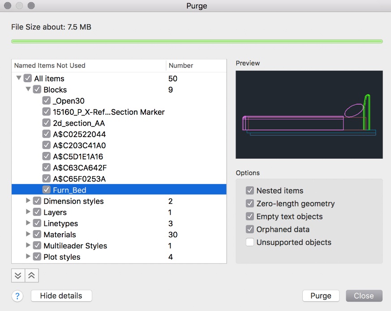The height and width of the screenshot is (311, 391).
Task: Expand the Plot styles category
Action: [28, 257]
